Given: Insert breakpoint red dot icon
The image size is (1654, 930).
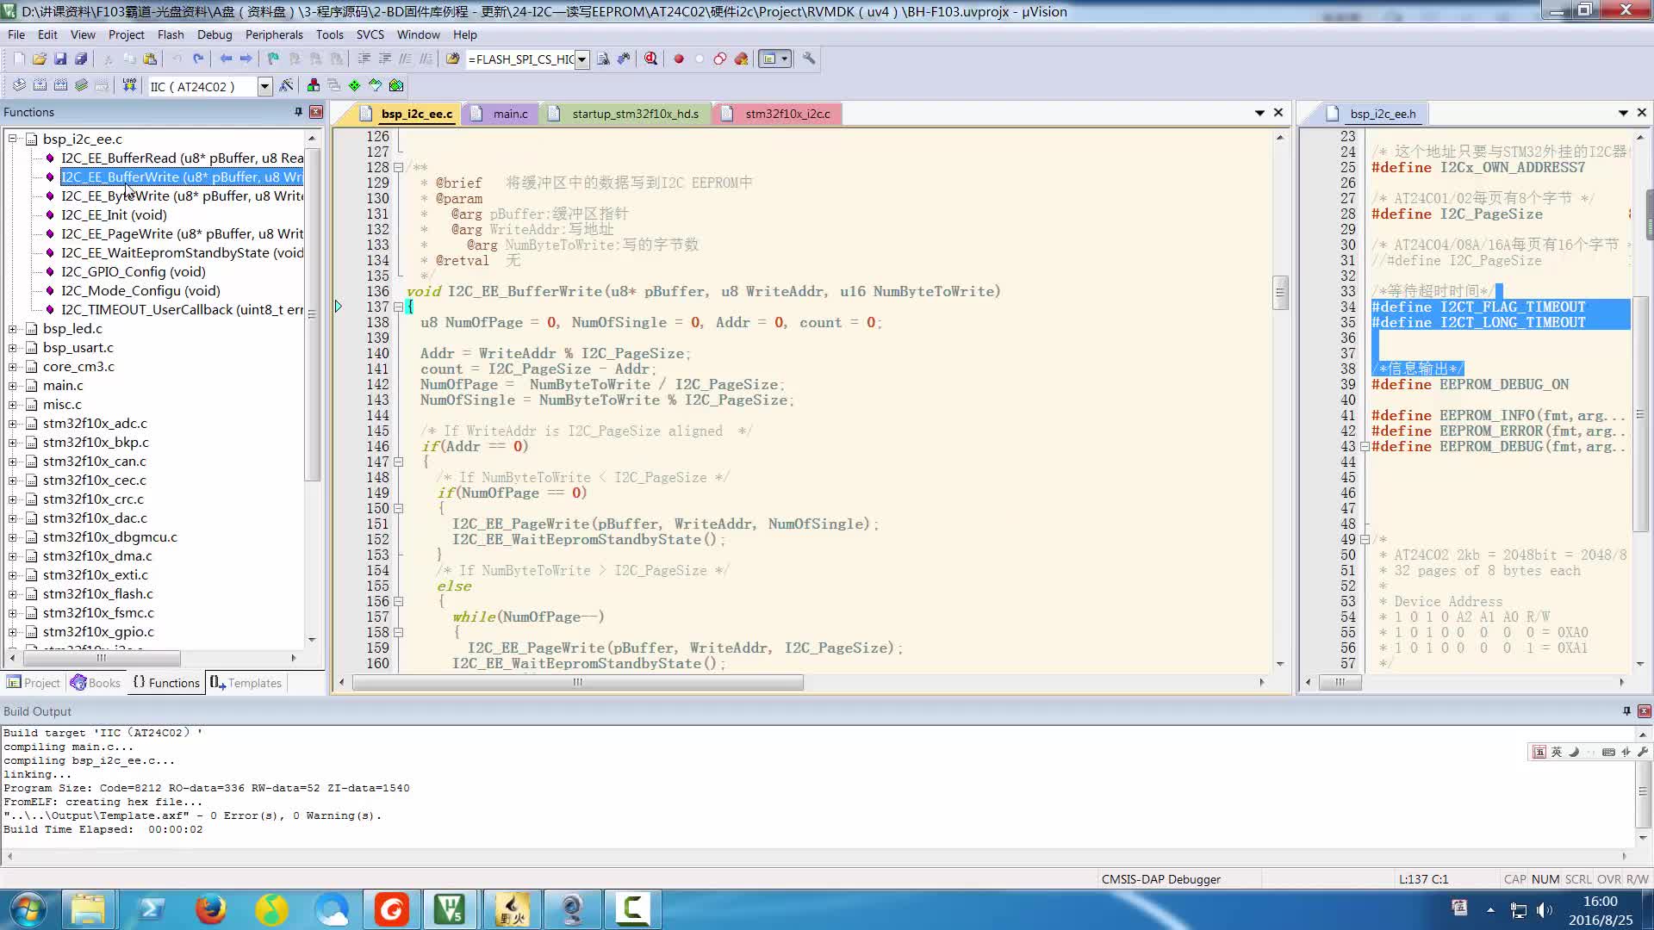Looking at the screenshot, I should pos(679,59).
